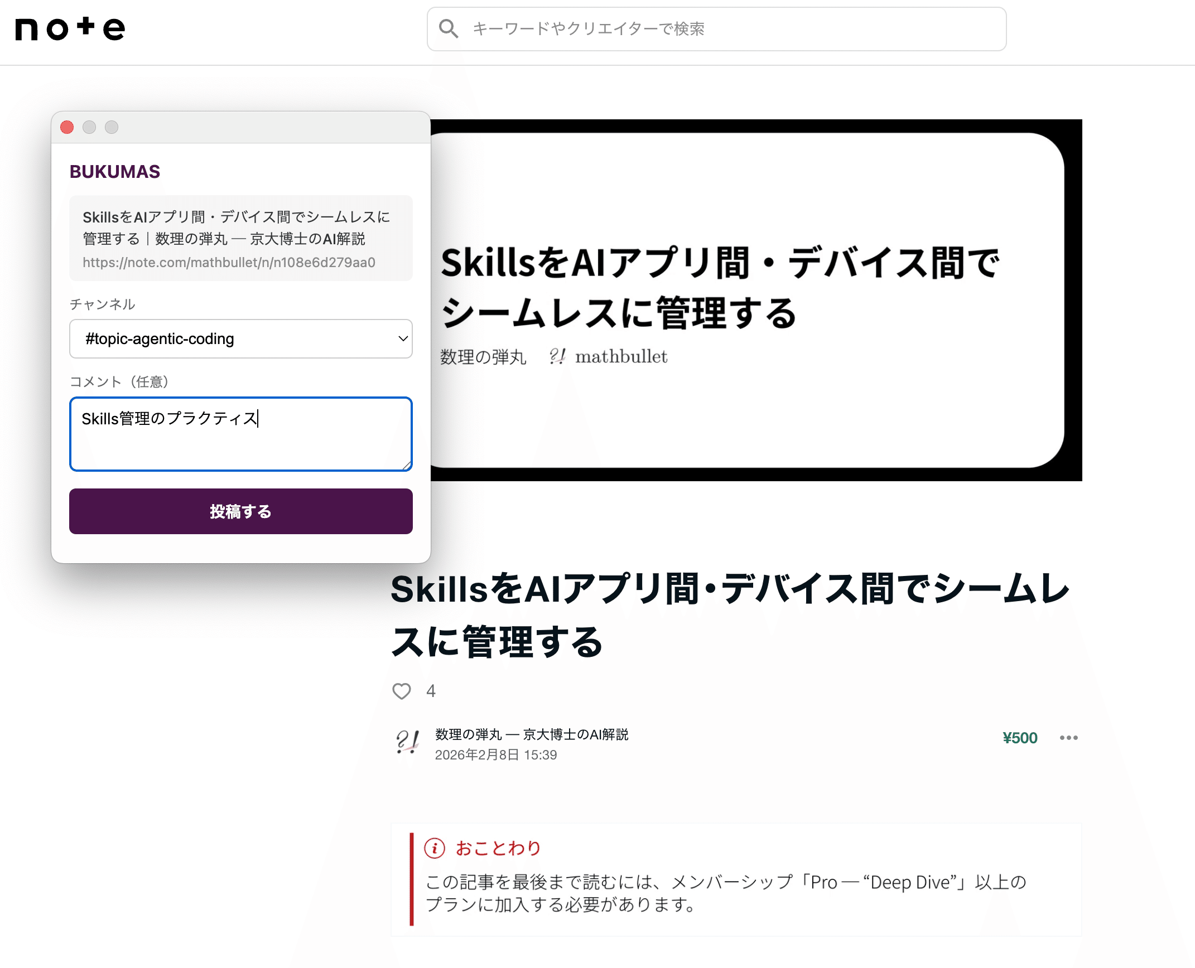The height and width of the screenshot is (968, 1195).
Task: Close the BUKUMAS popup window
Action: [67, 127]
